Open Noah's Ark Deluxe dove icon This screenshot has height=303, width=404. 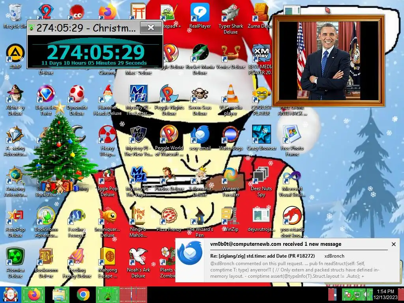click(138, 263)
